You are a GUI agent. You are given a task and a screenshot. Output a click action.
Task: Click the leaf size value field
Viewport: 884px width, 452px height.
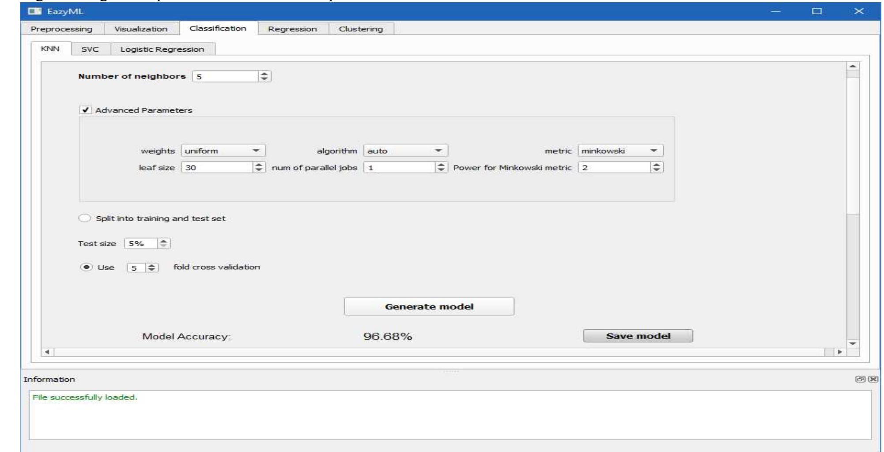tap(217, 167)
